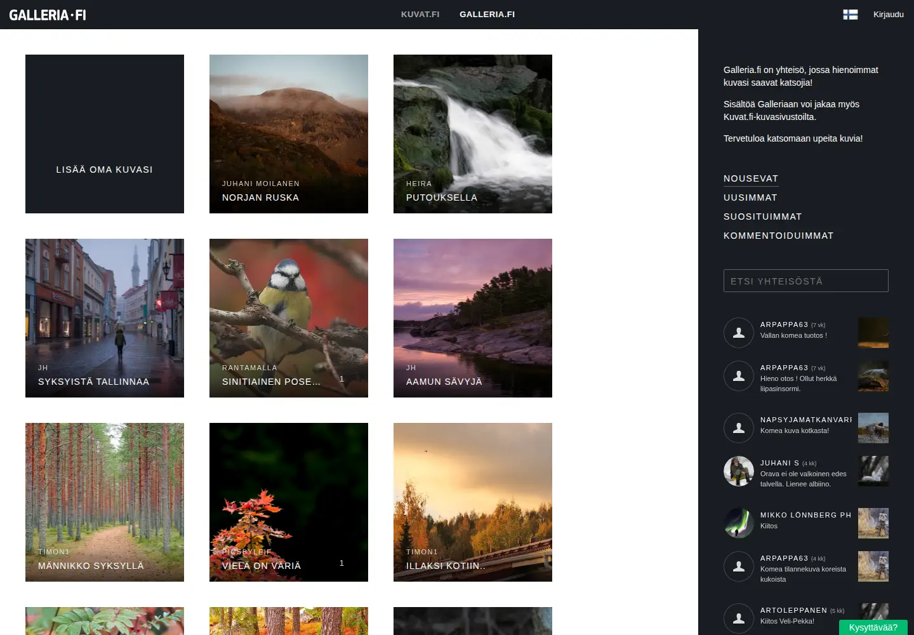Open thumbnail next to 'Hieno otos' comment

873,376
